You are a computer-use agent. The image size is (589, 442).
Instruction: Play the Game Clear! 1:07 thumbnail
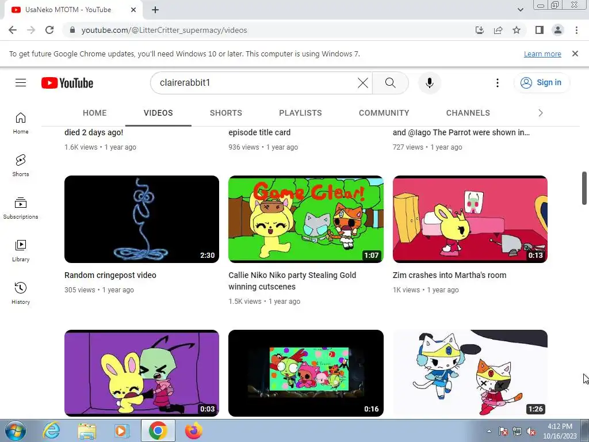click(306, 219)
